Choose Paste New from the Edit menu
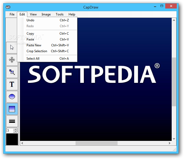Screen dimensions: 184x159 (x=47, y=45)
